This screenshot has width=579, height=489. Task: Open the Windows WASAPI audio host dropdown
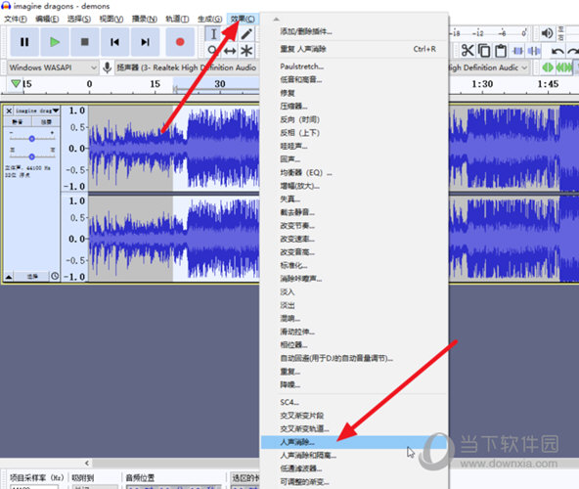pos(53,67)
